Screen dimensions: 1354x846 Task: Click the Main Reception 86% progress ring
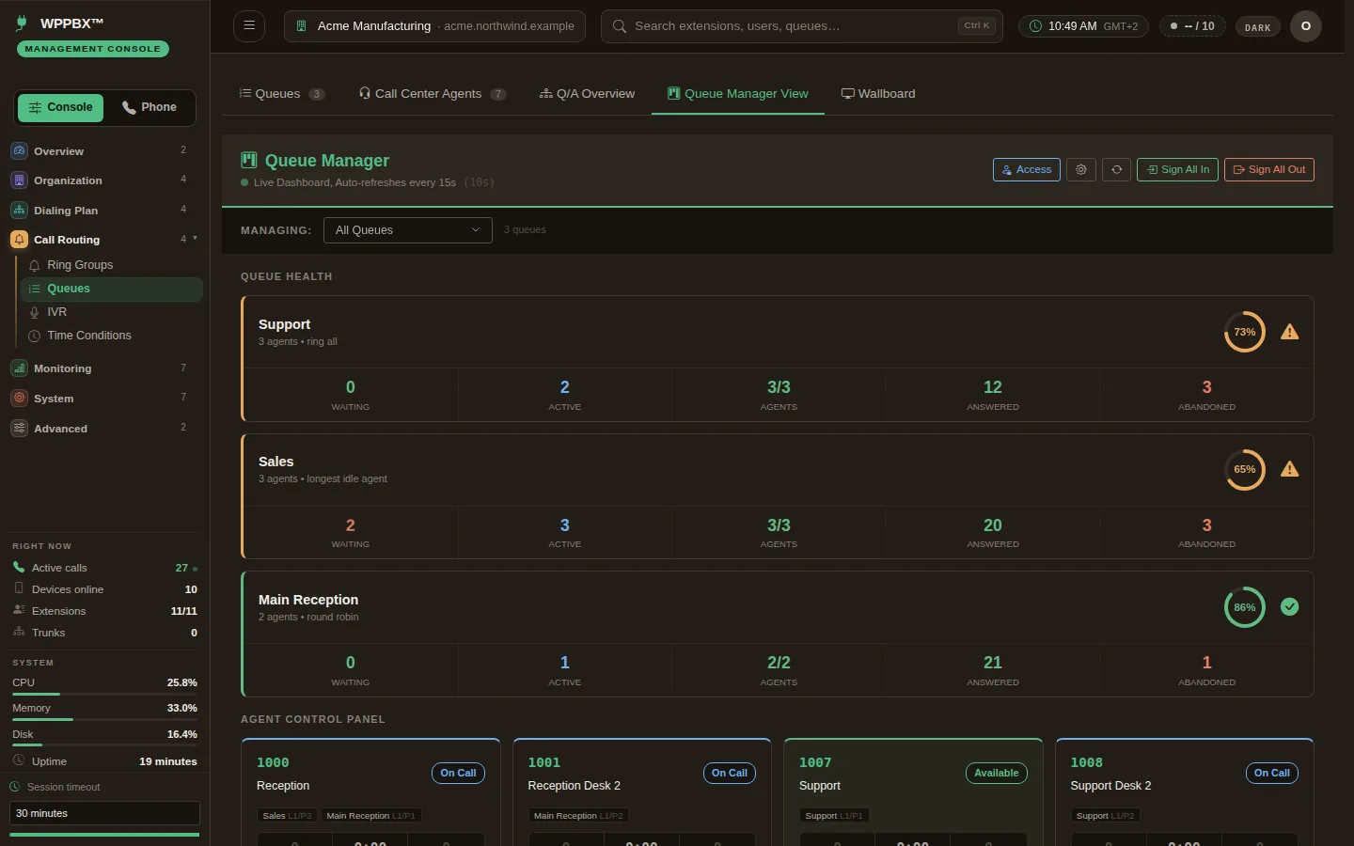pos(1245,607)
